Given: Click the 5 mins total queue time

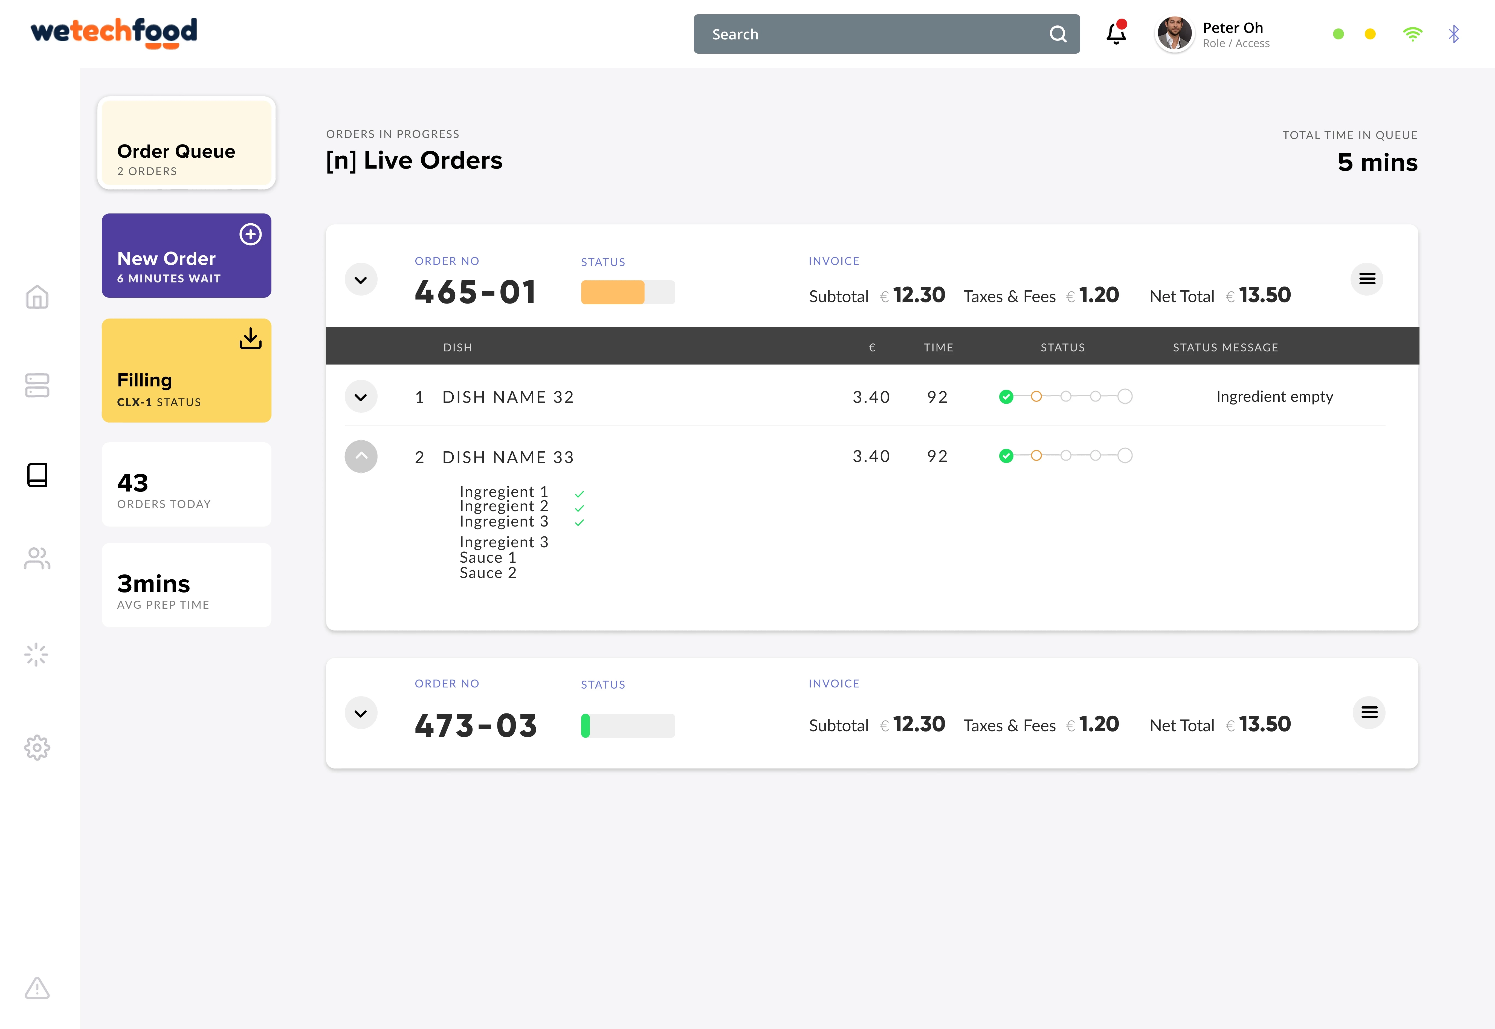Looking at the screenshot, I should click(x=1378, y=163).
